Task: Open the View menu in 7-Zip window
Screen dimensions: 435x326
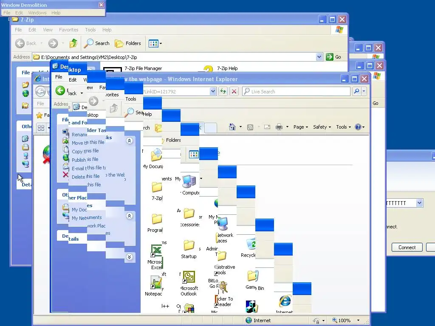Action: click(x=48, y=30)
